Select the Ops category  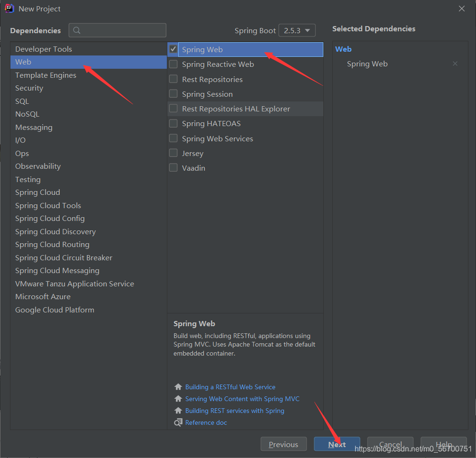coord(88,153)
